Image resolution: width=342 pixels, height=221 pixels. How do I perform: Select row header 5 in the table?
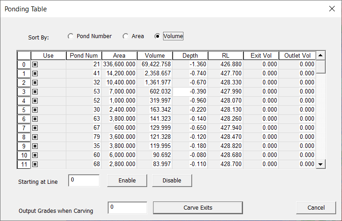point(24,110)
